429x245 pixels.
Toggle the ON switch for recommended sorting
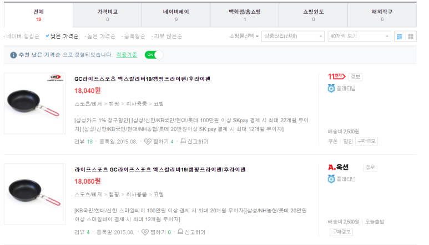pos(154,55)
